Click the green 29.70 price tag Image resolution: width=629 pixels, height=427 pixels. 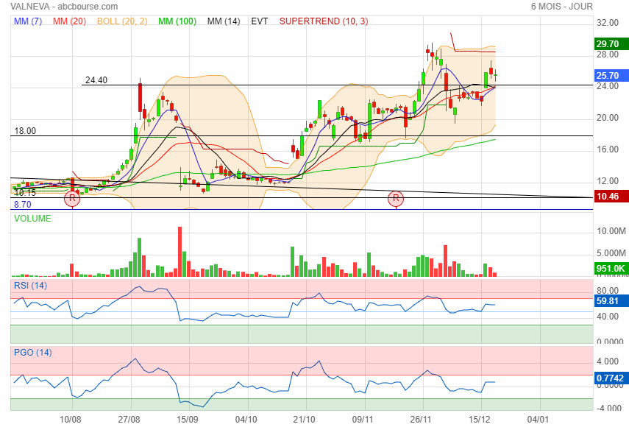pyautogui.click(x=611, y=43)
